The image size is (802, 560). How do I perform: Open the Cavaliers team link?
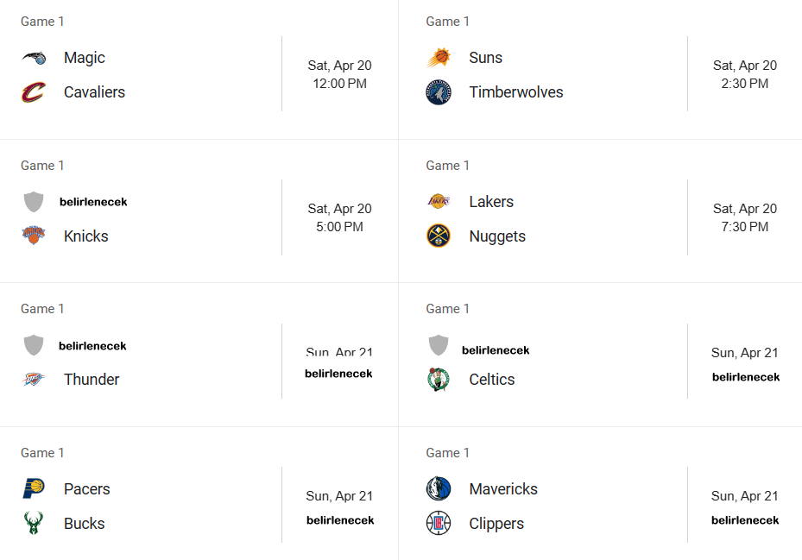point(94,92)
